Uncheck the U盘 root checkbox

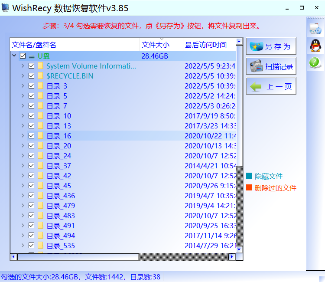pyautogui.click(x=23, y=56)
